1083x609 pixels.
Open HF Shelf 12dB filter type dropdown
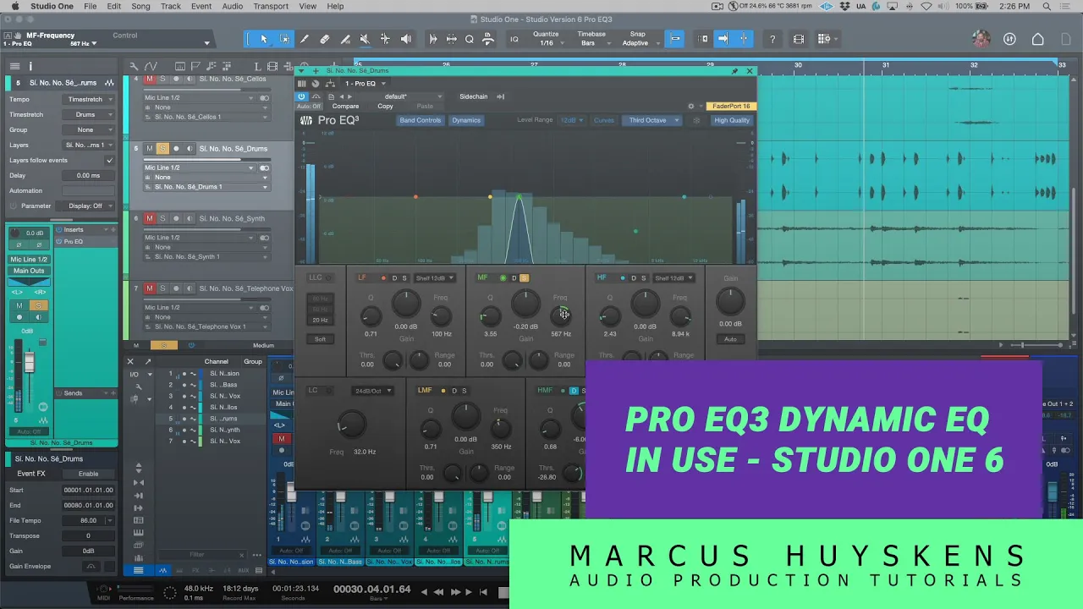673,278
